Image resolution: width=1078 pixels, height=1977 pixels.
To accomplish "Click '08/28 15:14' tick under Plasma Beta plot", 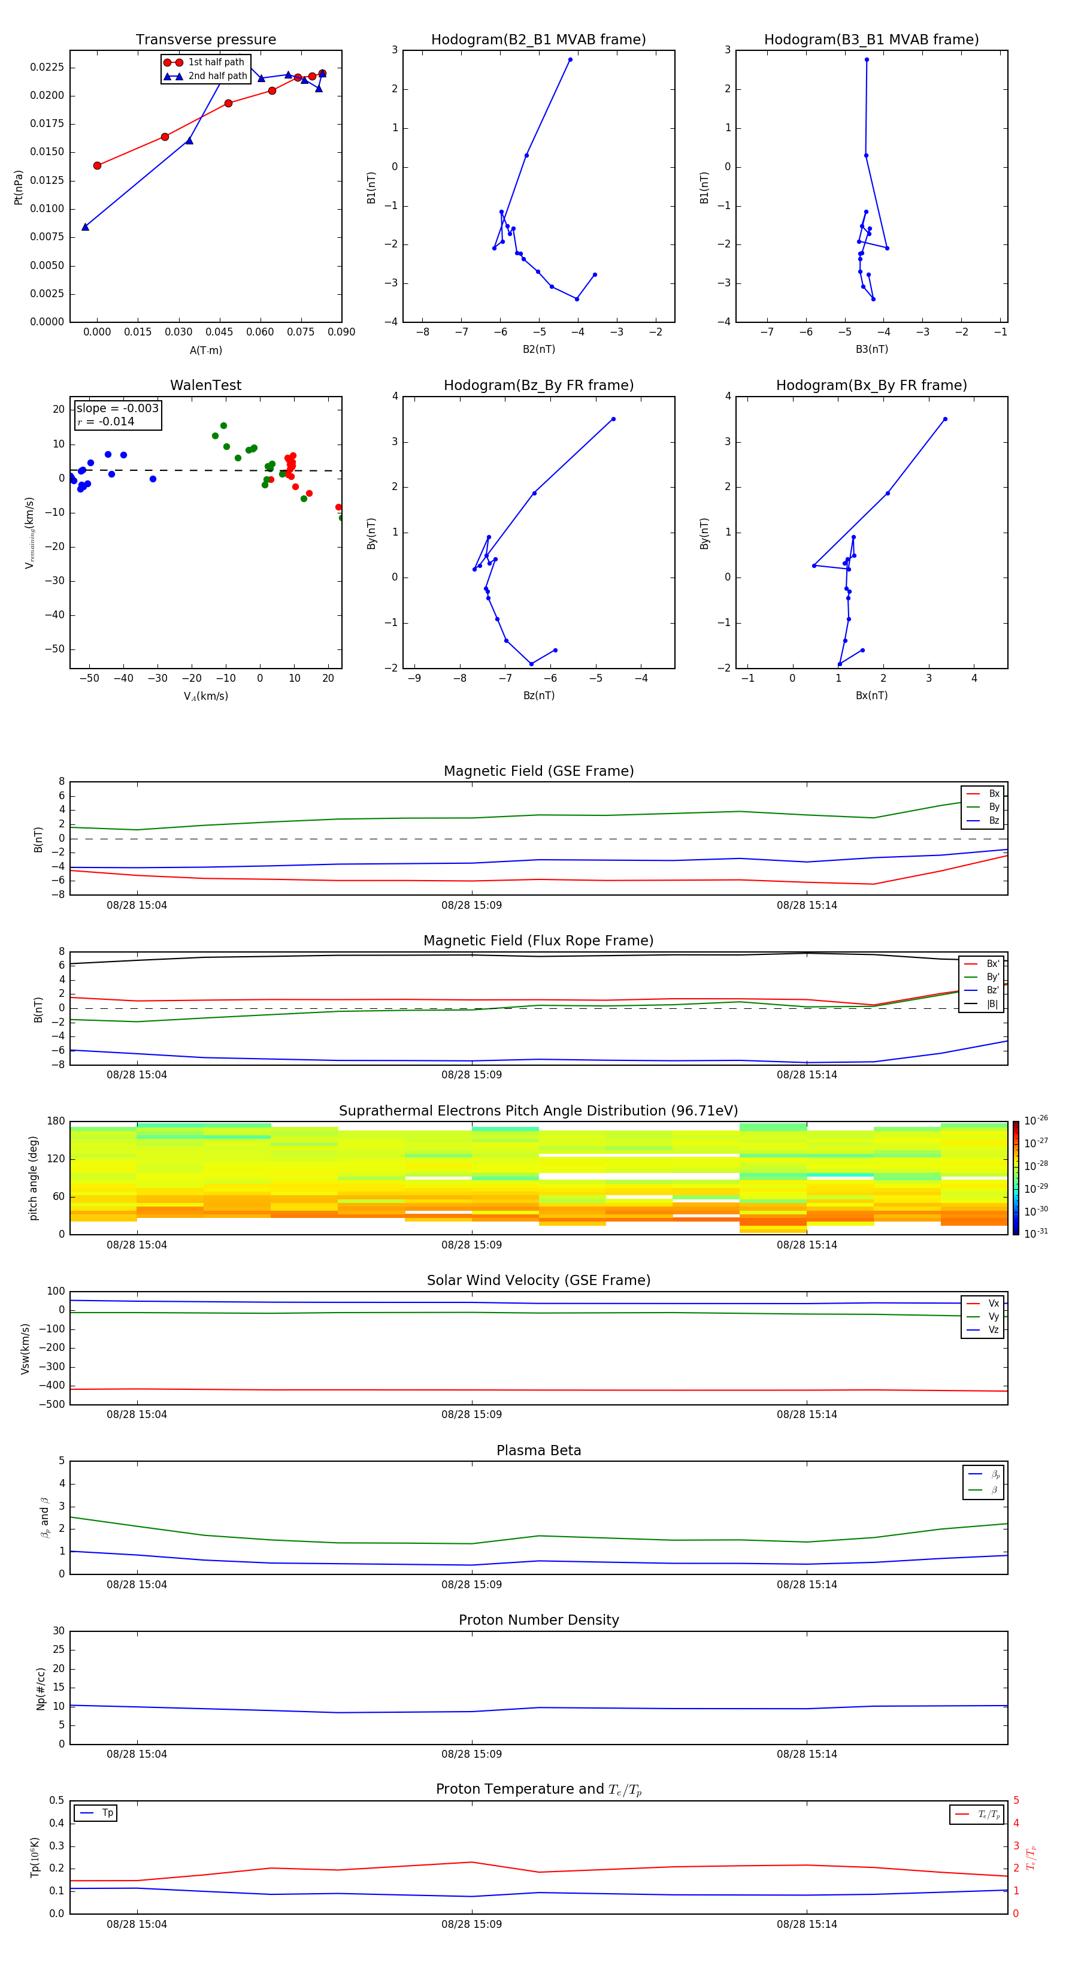I will coord(806,1585).
